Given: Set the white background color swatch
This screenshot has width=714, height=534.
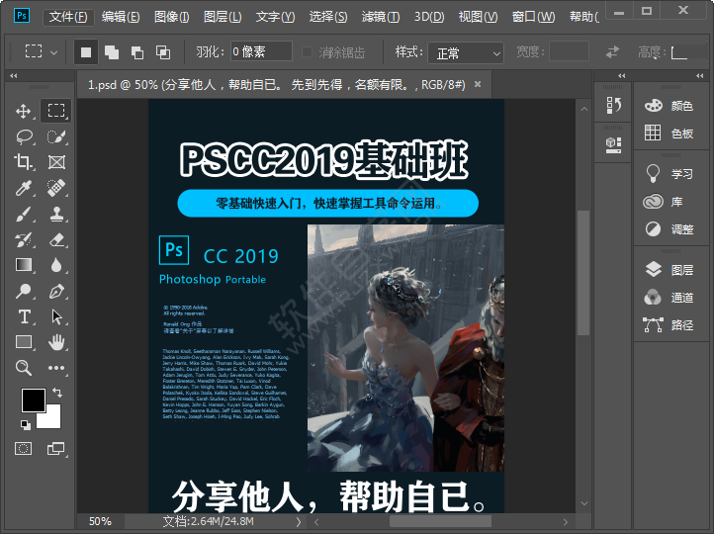Looking at the screenshot, I should 52,420.
